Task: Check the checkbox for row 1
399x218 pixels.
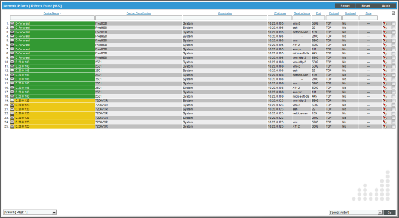Action: [394, 23]
